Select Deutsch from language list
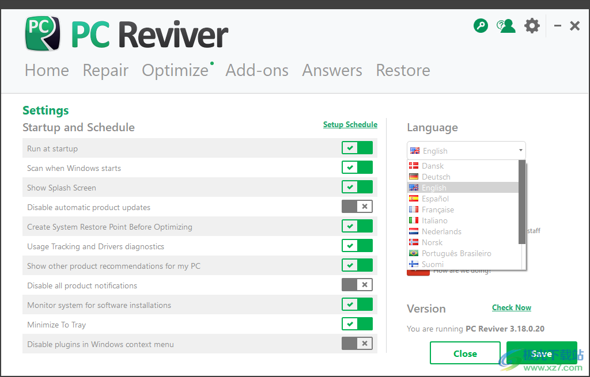 (463, 177)
